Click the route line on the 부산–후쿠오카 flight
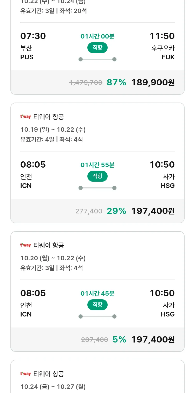The height and width of the screenshot is (393, 195). 97,59
